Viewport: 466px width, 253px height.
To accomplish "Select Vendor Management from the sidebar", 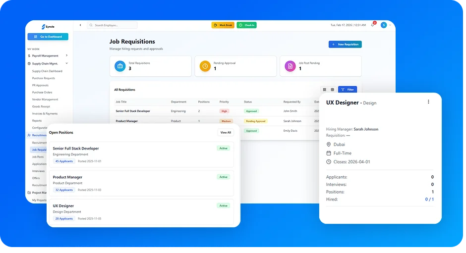I will (x=45, y=100).
